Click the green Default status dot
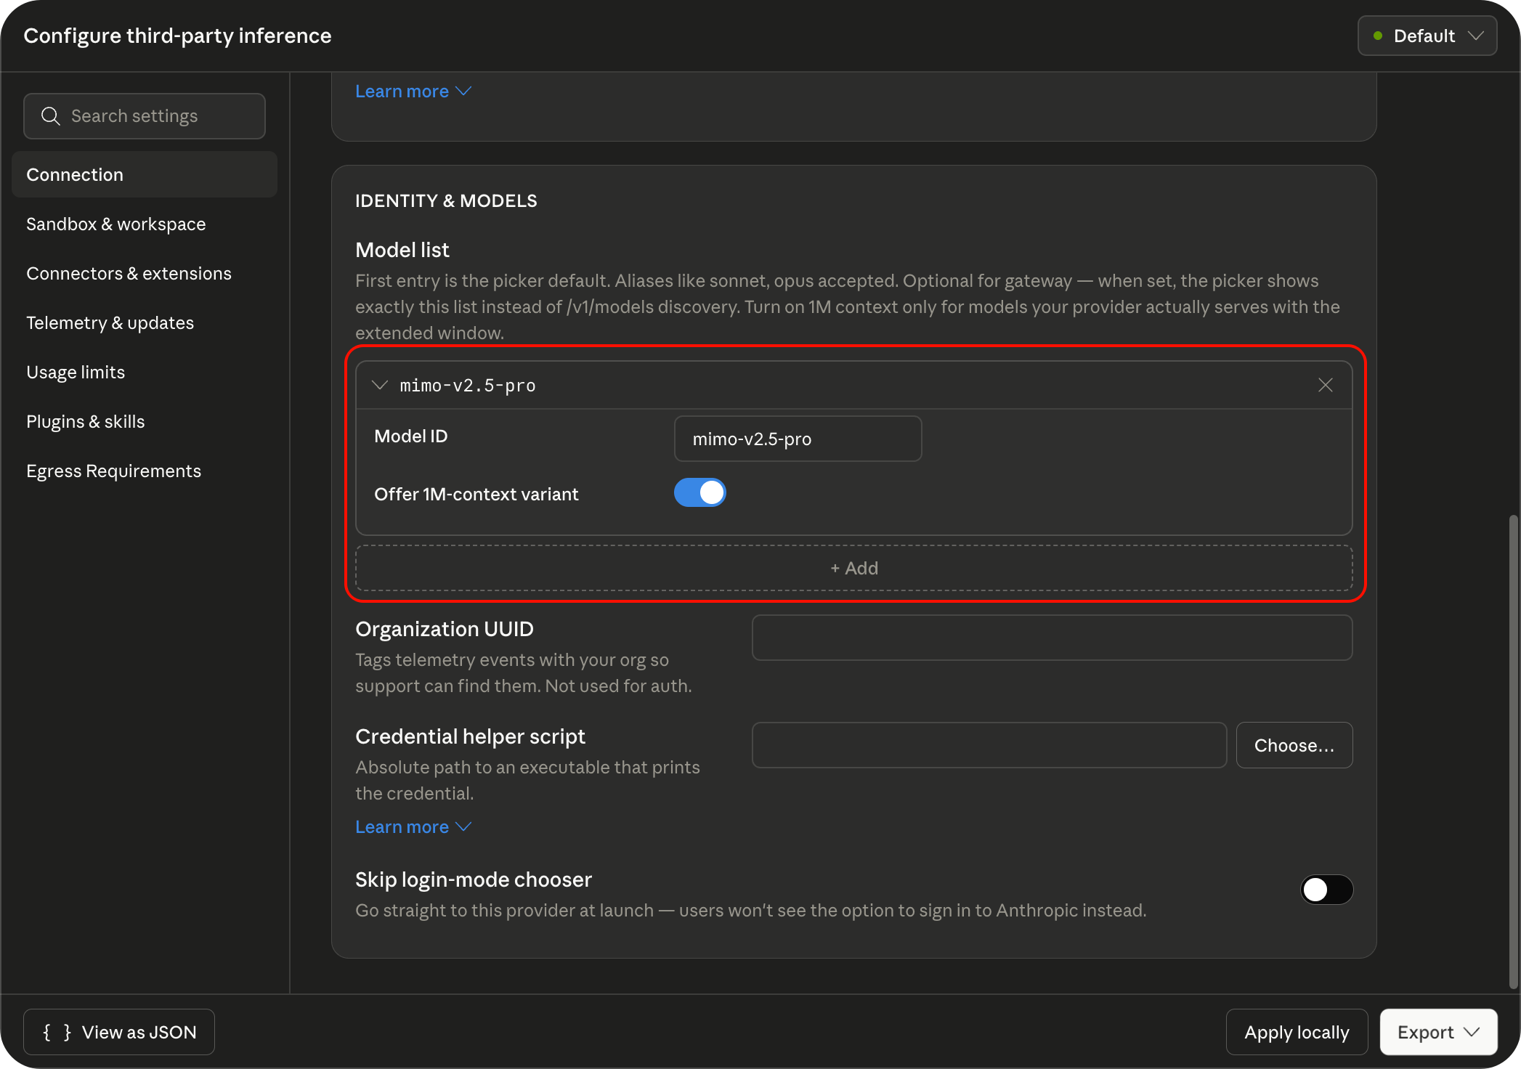 pos(1377,36)
